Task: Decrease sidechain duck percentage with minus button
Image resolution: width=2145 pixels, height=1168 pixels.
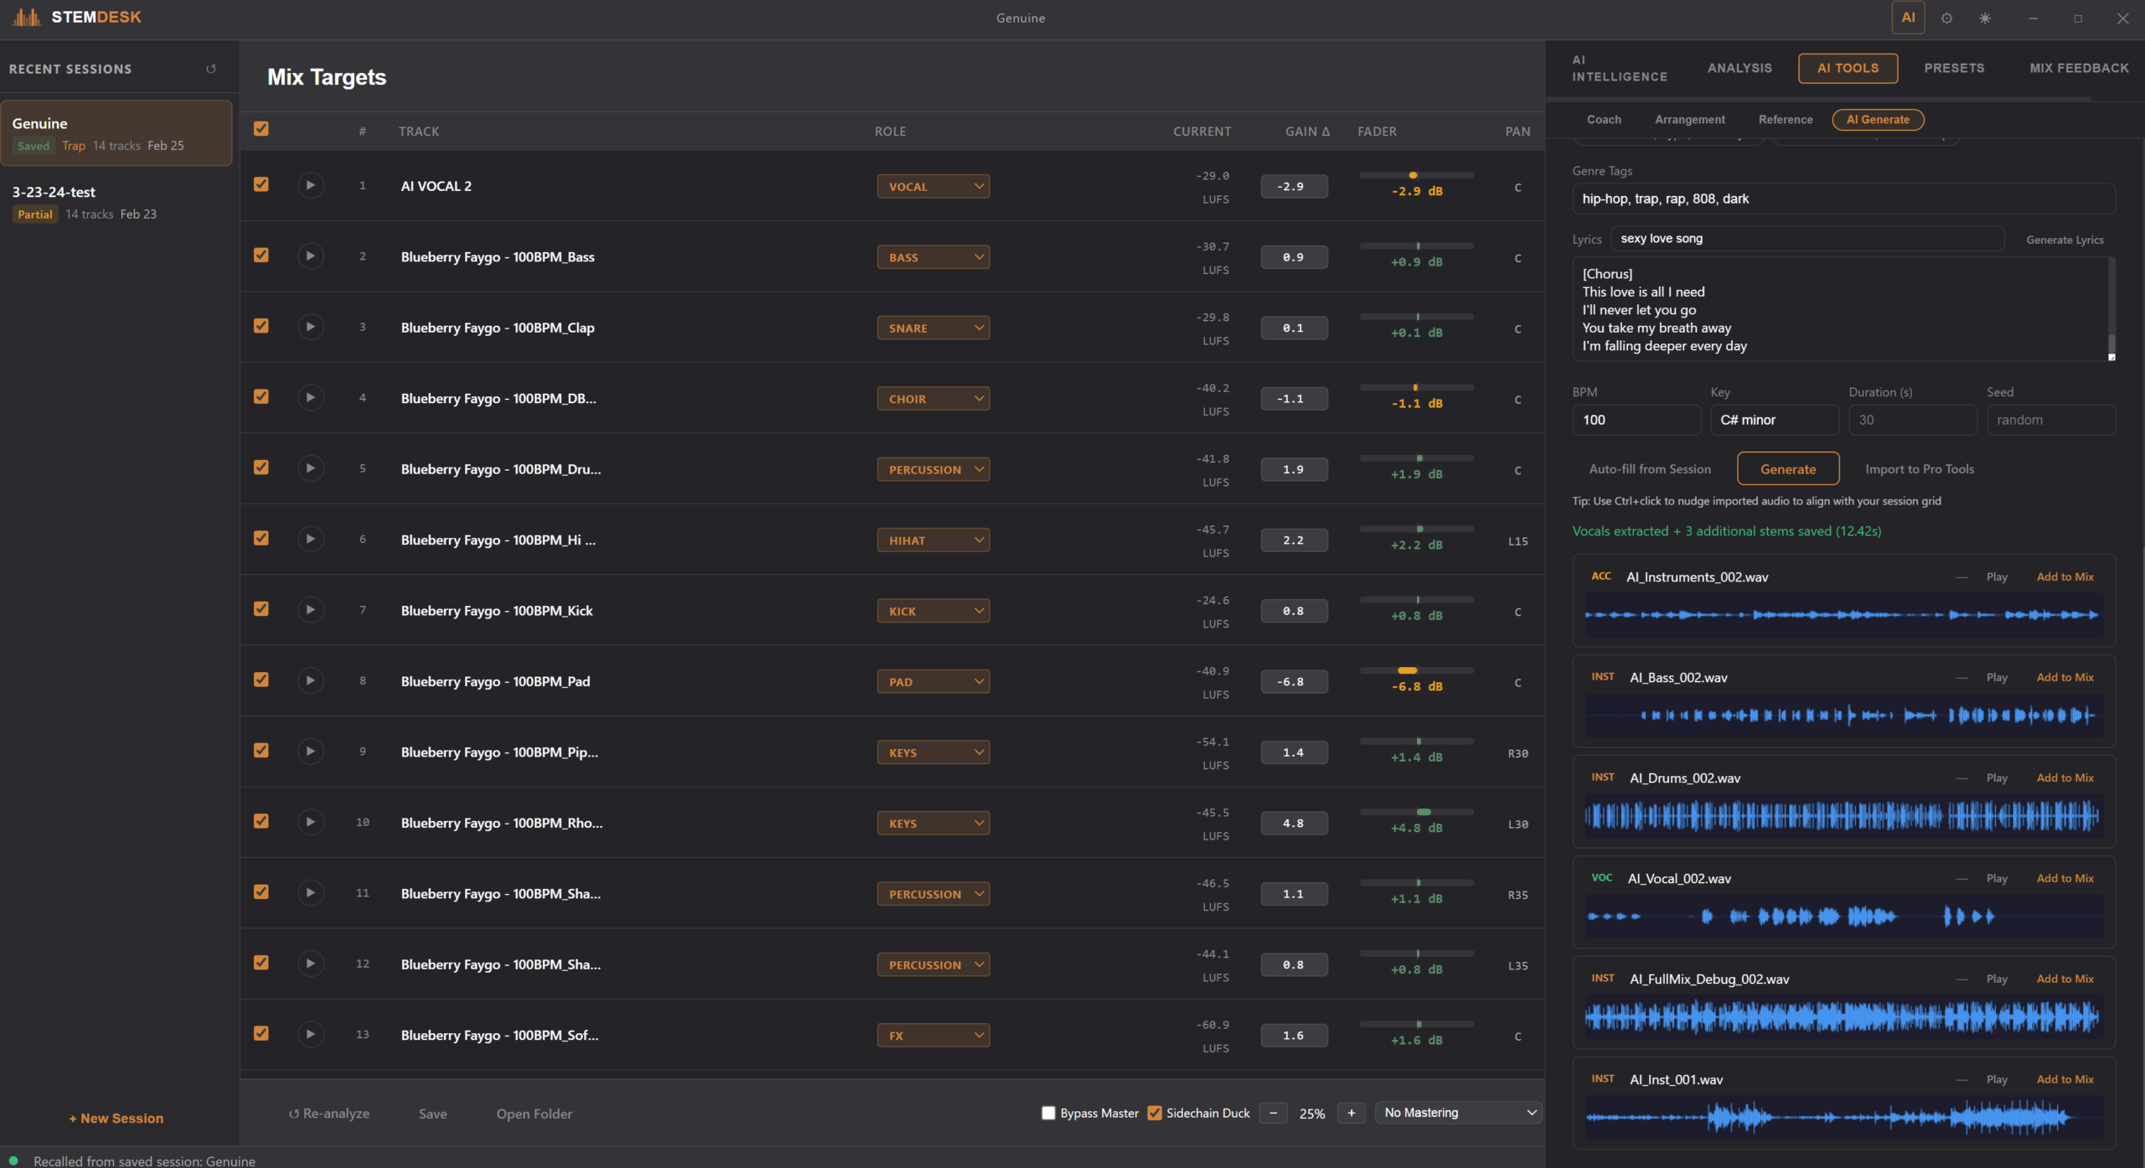Action: point(1274,1113)
